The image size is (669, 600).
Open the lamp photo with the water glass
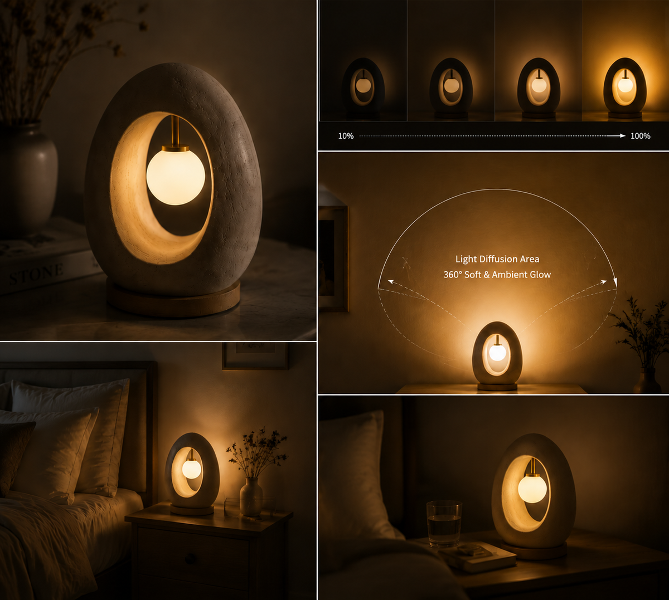tap(493, 498)
